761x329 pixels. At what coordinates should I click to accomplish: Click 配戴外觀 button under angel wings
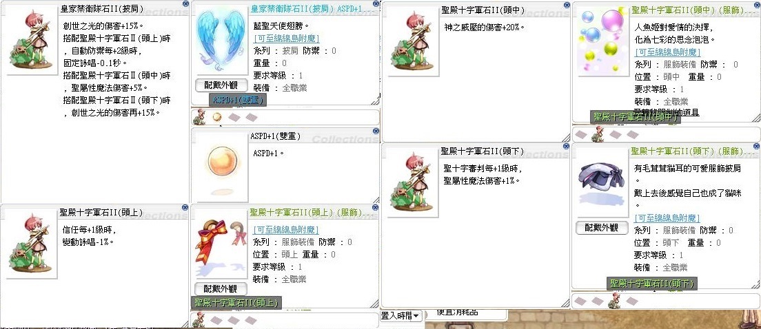(x=221, y=85)
